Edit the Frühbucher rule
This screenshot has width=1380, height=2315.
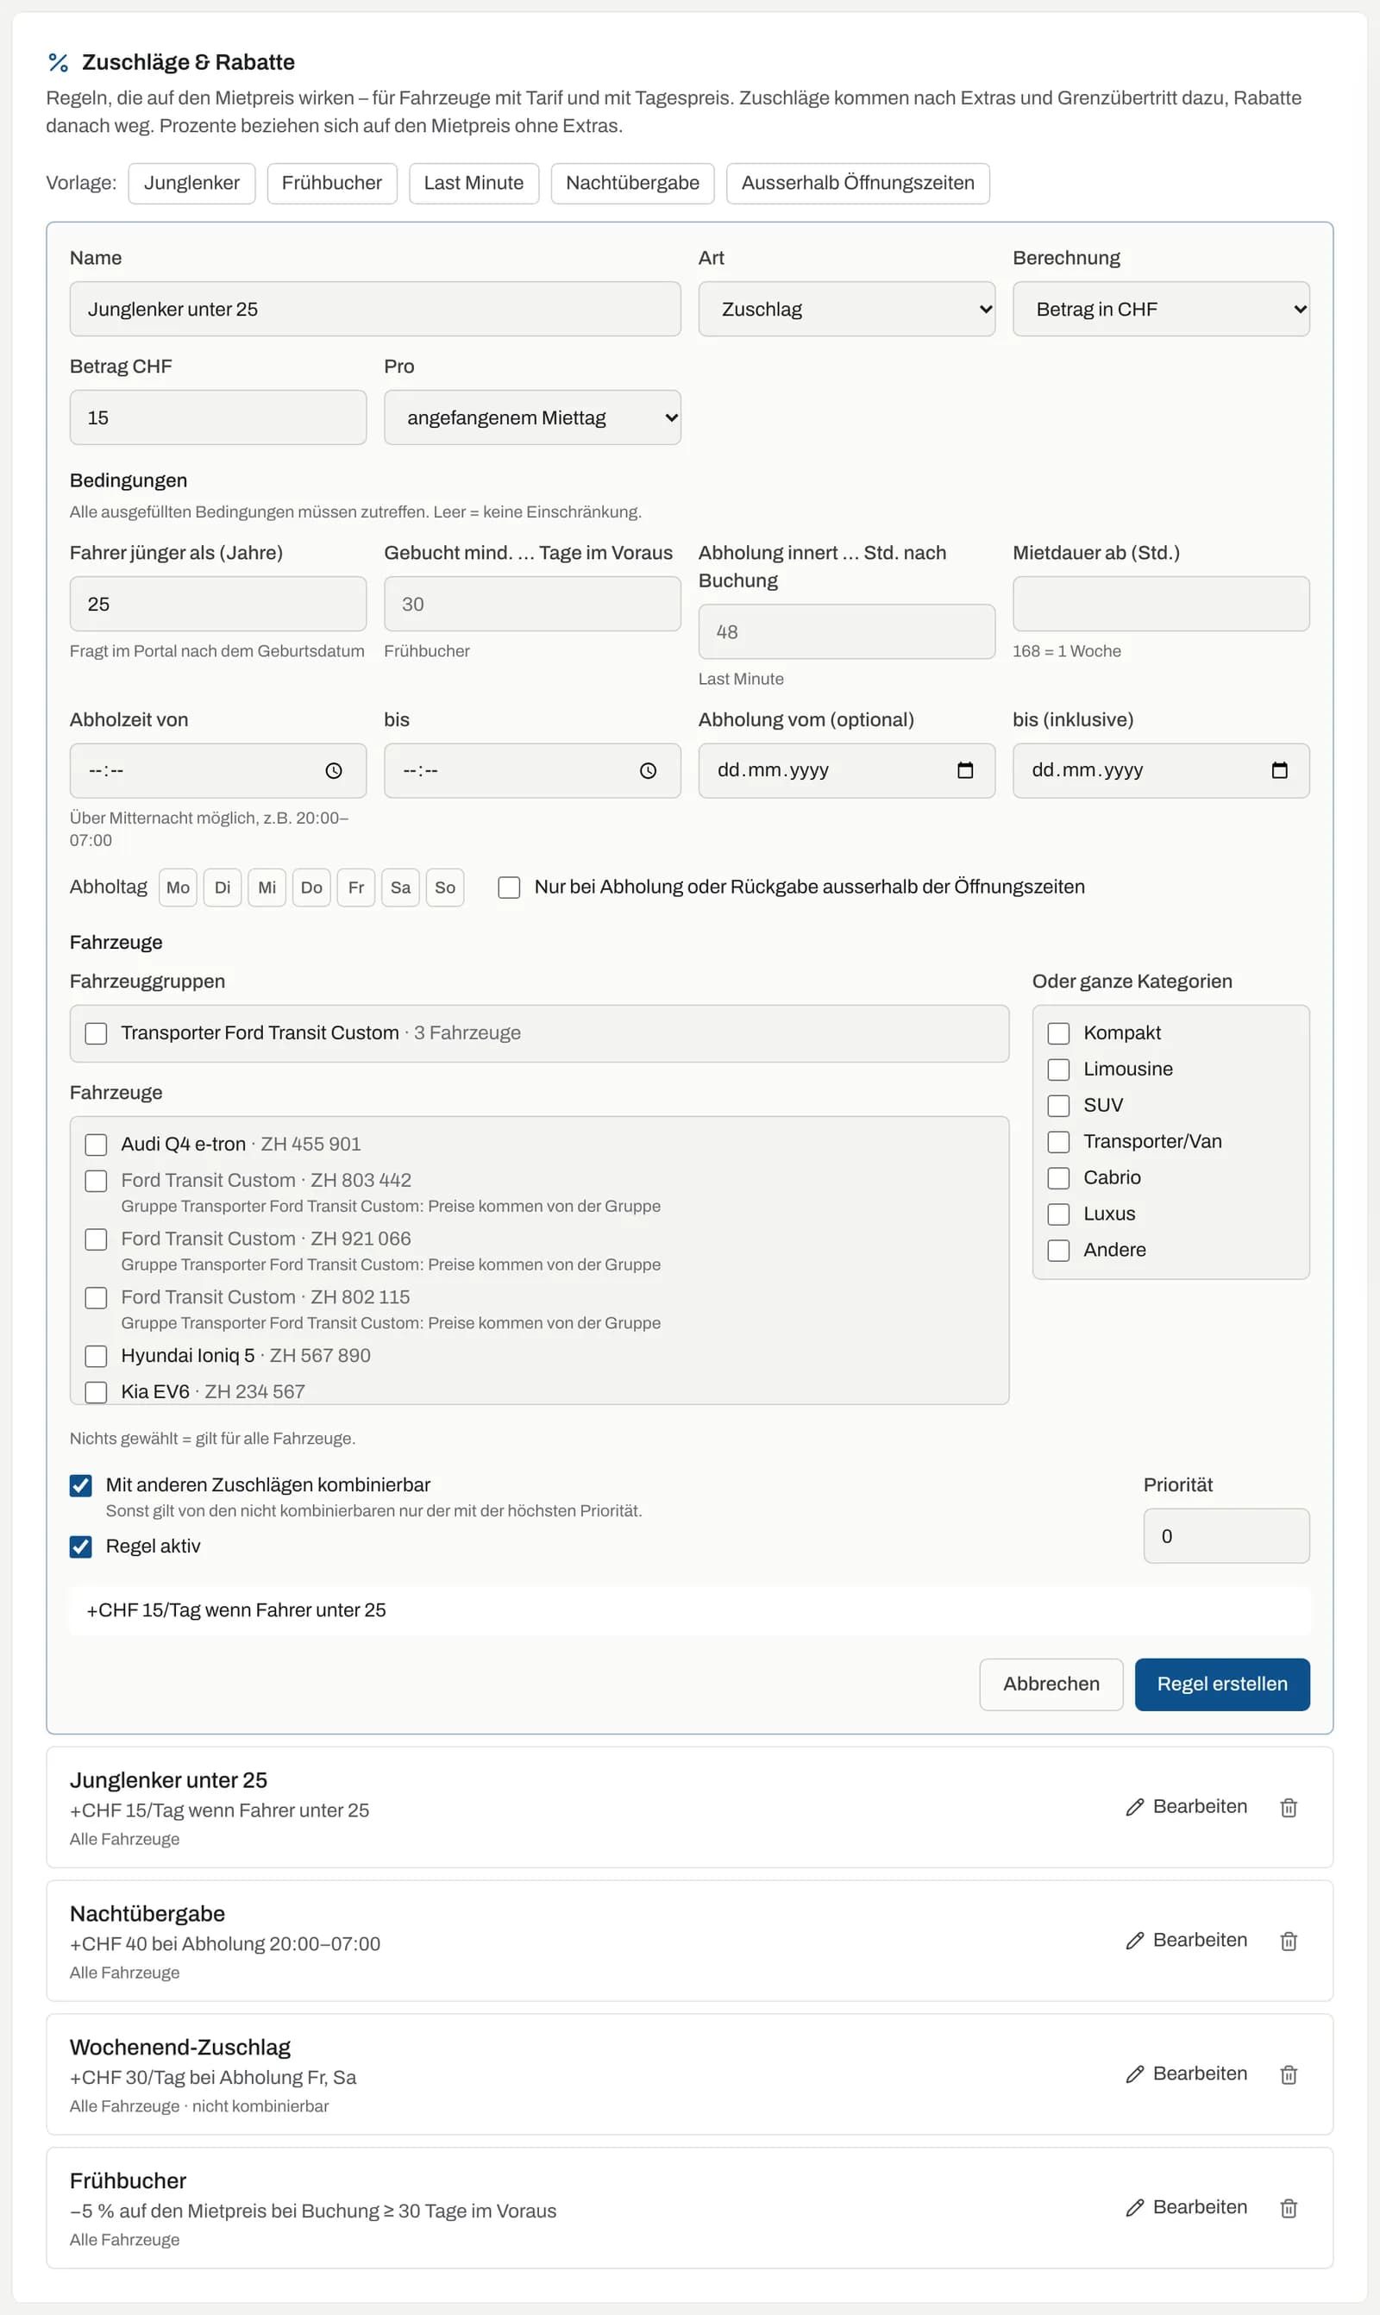1187,2208
